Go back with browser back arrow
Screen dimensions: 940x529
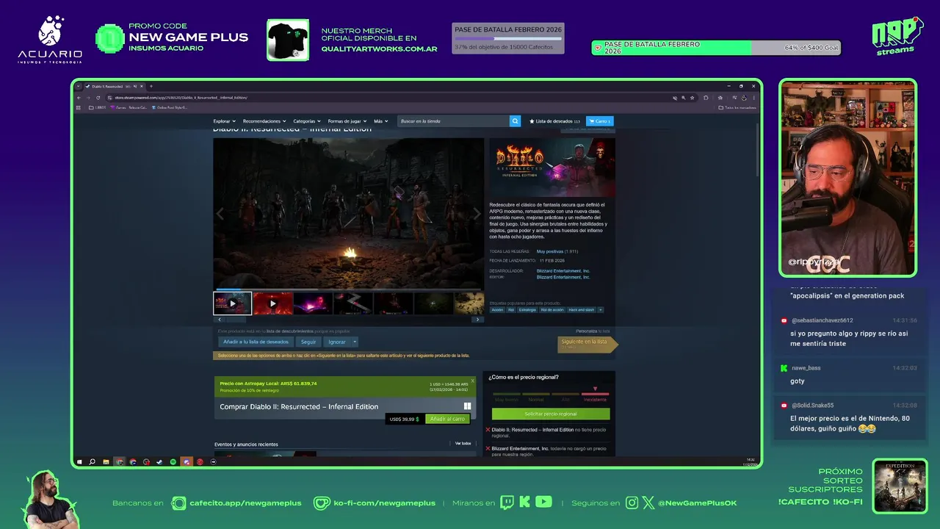(80, 98)
